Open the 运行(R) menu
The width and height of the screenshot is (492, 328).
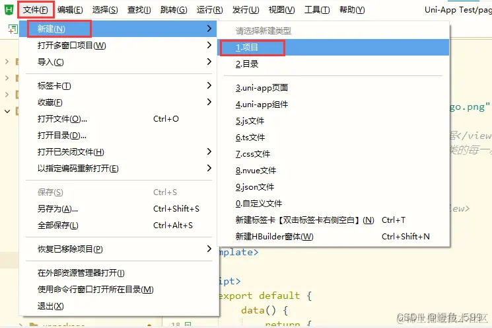pyautogui.click(x=209, y=10)
